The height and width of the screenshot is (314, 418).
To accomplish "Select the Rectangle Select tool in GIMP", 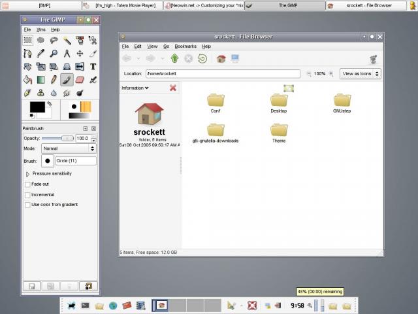I will (27, 41).
